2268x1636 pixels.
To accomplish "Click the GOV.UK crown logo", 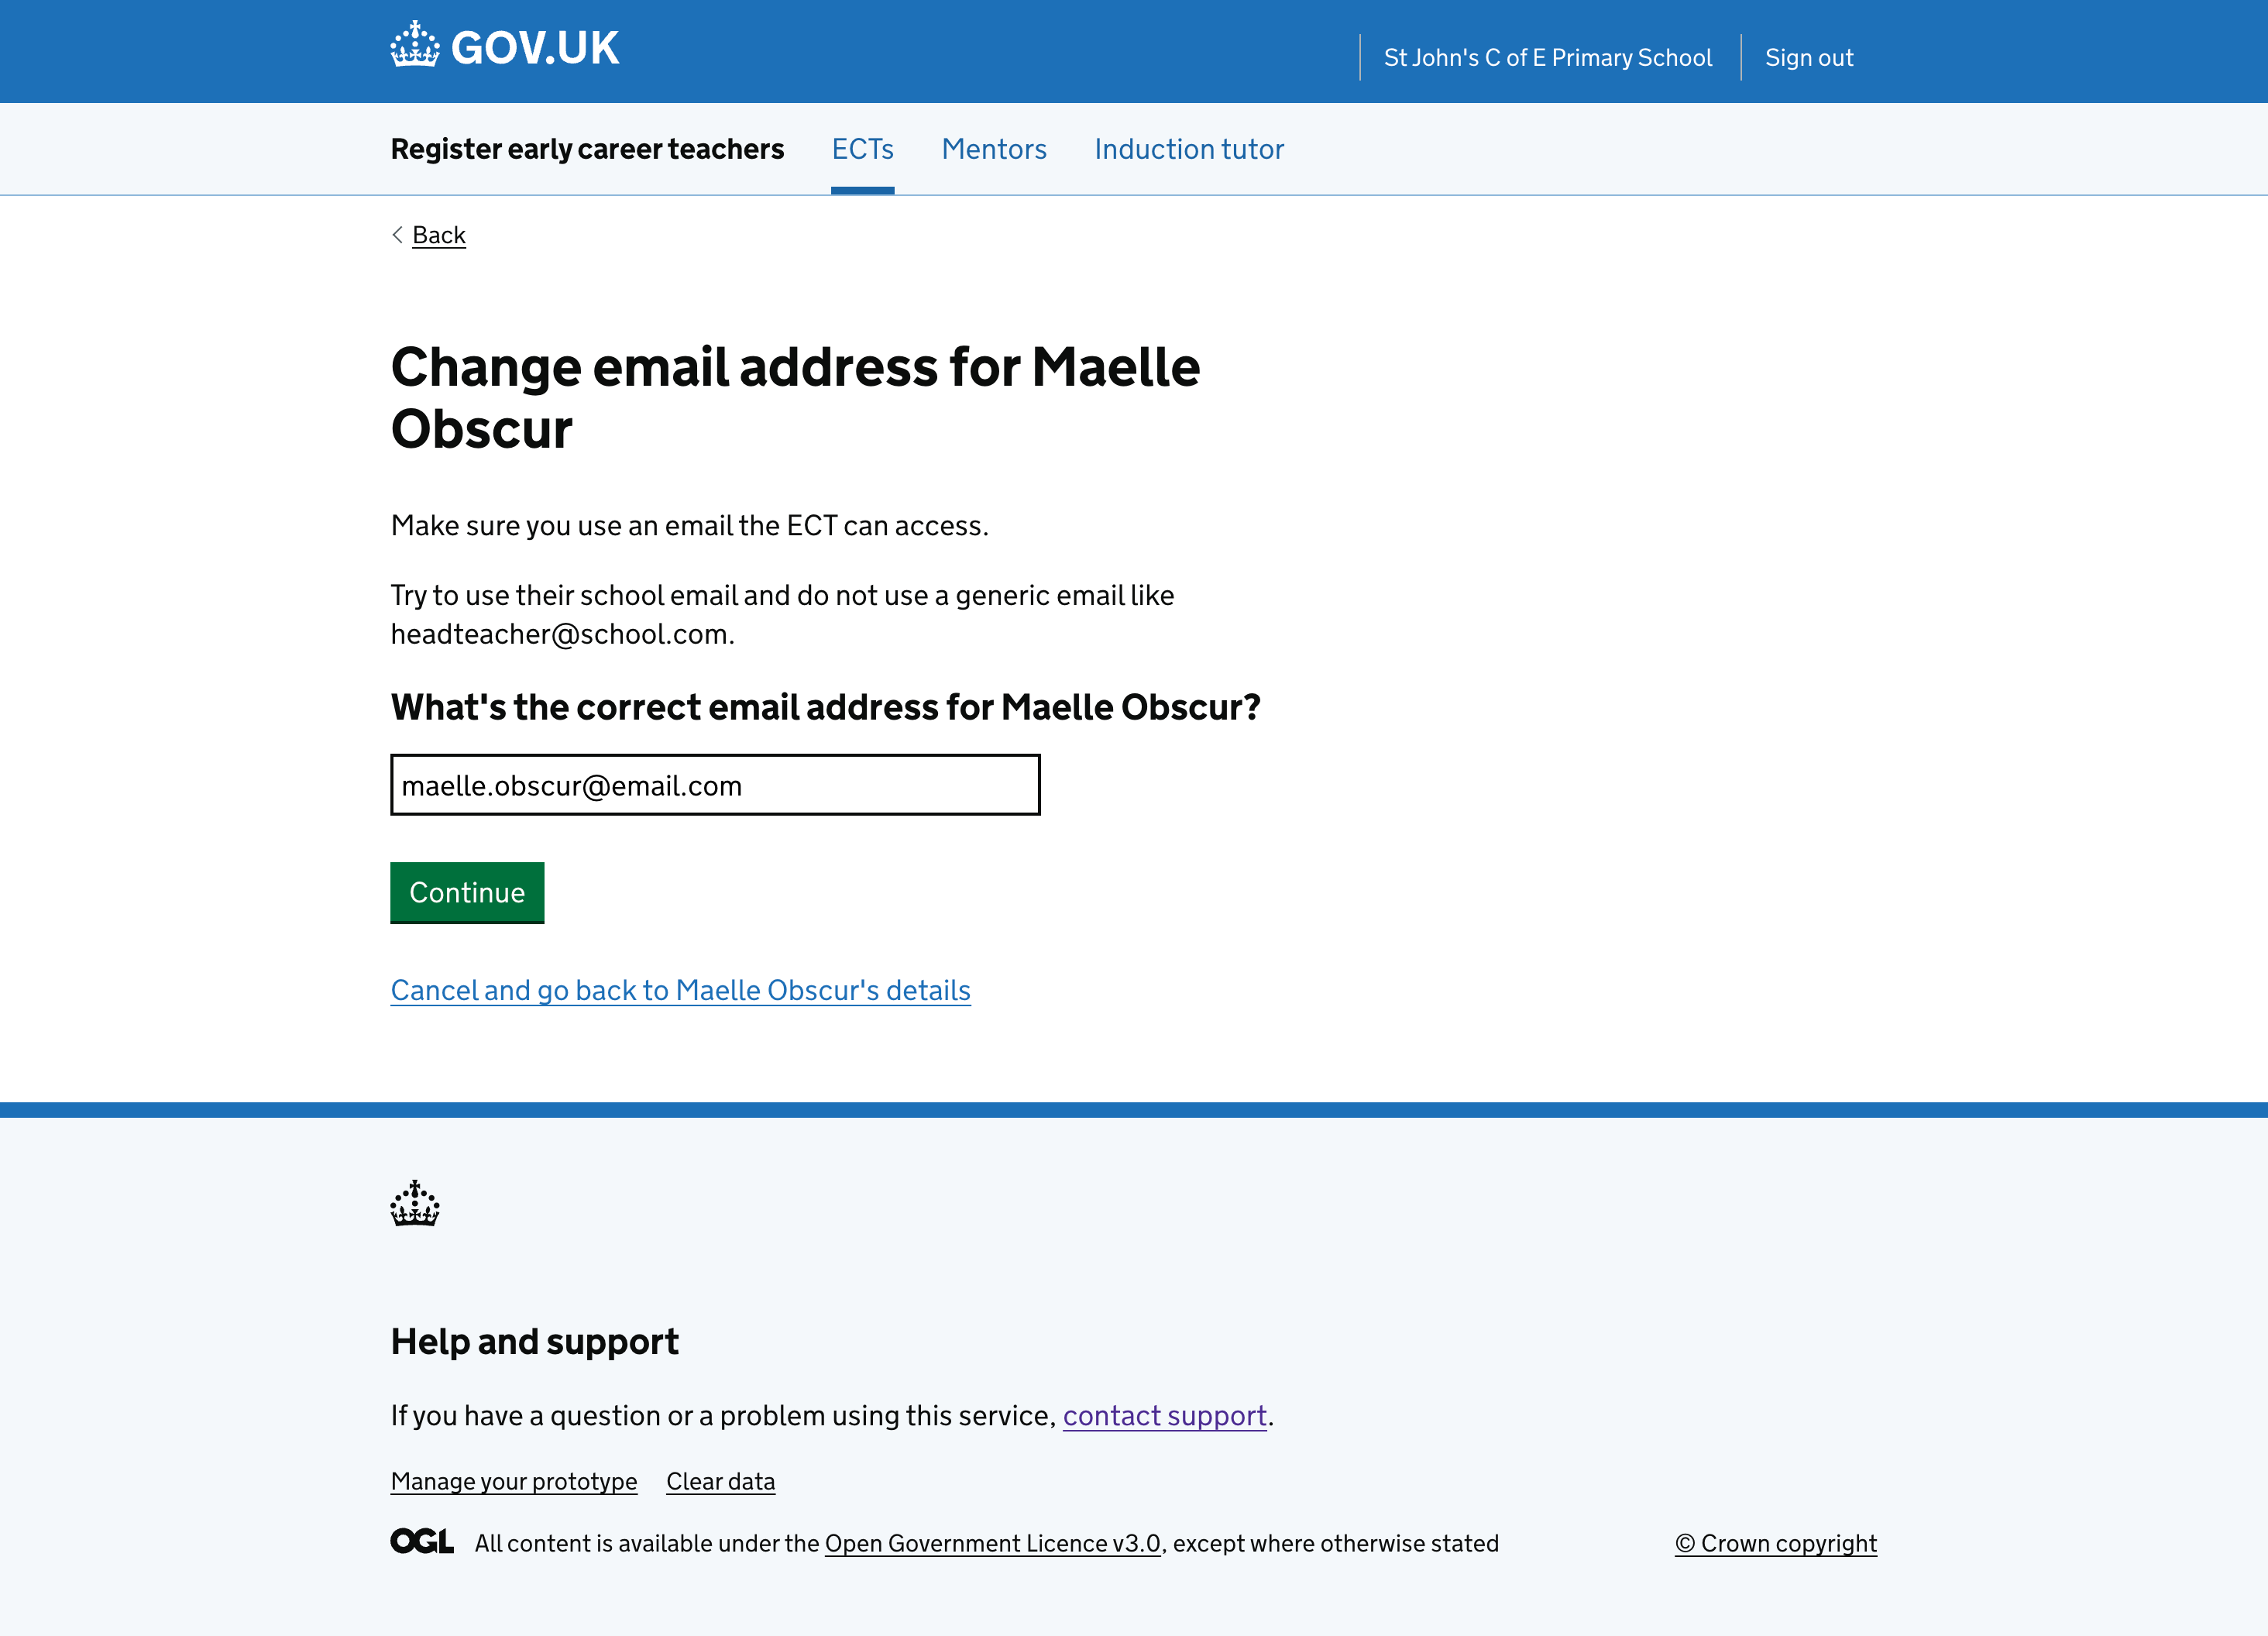I will (x=416, y=44).
